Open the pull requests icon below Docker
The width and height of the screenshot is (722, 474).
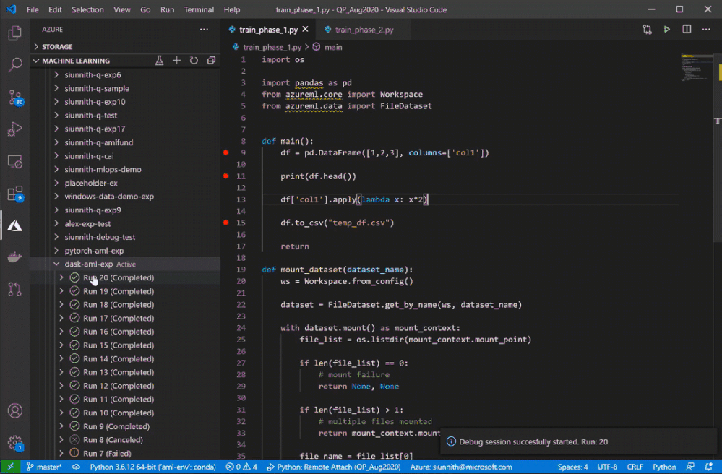14,289
